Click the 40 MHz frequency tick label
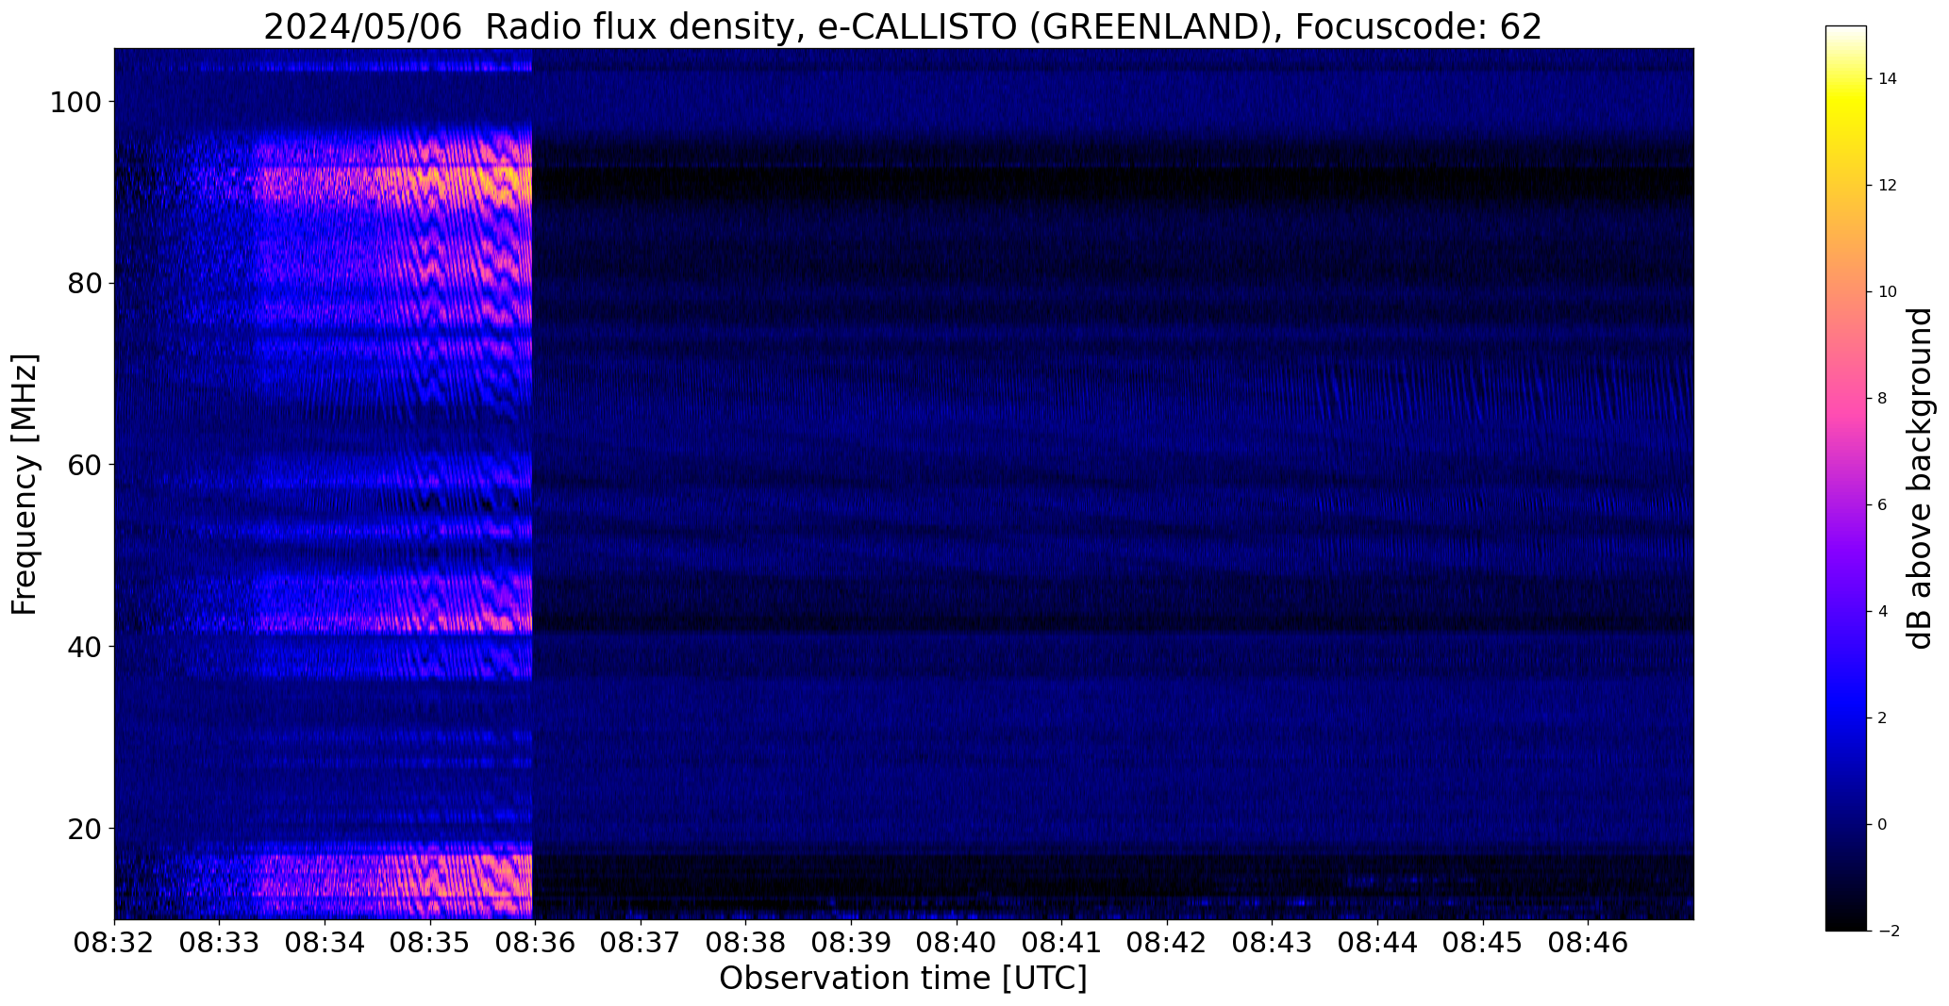Viewport: 1949px width, 1006px height. (x=84, y=647)
